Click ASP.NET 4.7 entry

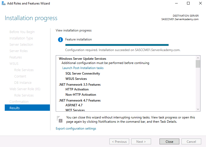tap(74, 105)
